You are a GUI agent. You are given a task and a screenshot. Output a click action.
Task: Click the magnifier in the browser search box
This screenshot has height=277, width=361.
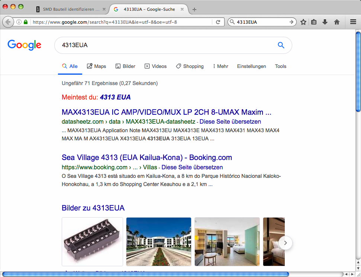click(x=232, y=22)
